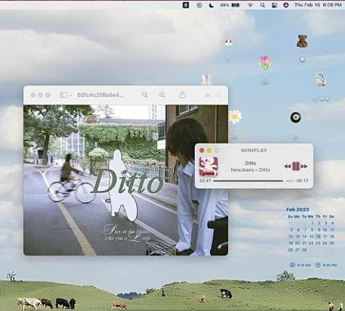Open the share menu in Preview
The width and height of the screenshot is (345, 311).
(x=182, y=95)
